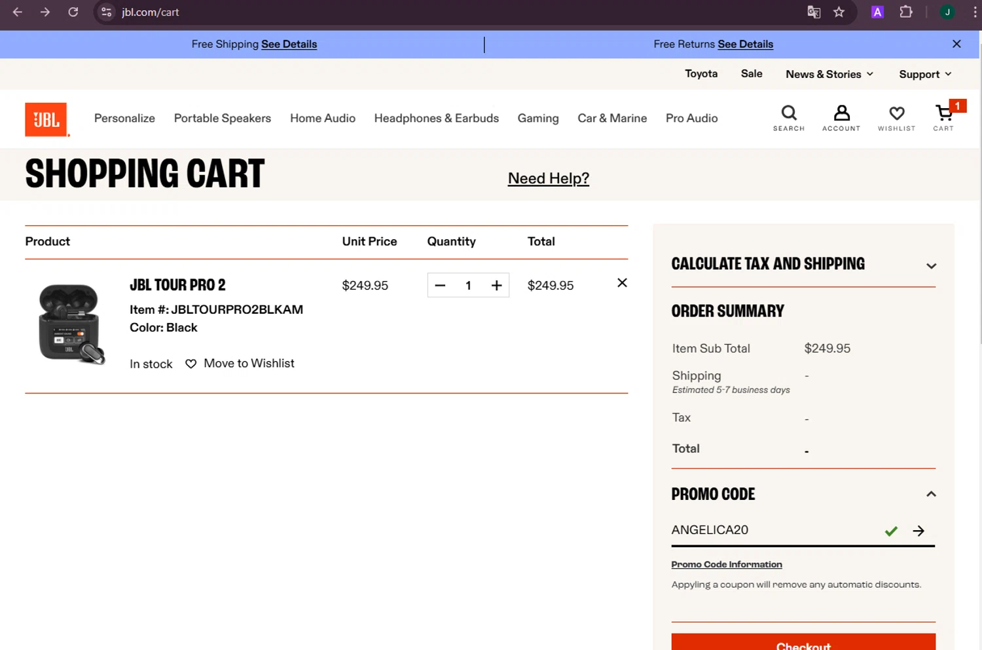This screenshot has width=982, height=650.
Task: Click the SHOPPING CART heading
Action: tap(145, 174)
